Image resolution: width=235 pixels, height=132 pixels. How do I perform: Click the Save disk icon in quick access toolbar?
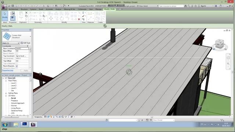12,6
